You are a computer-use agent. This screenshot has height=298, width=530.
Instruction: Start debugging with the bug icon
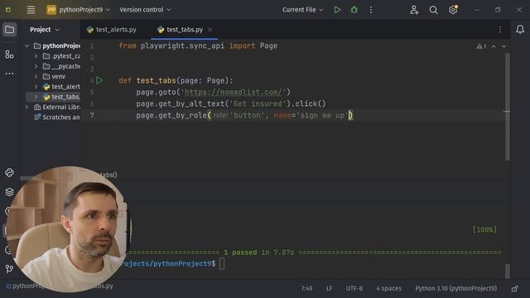(x=354, y=10)
